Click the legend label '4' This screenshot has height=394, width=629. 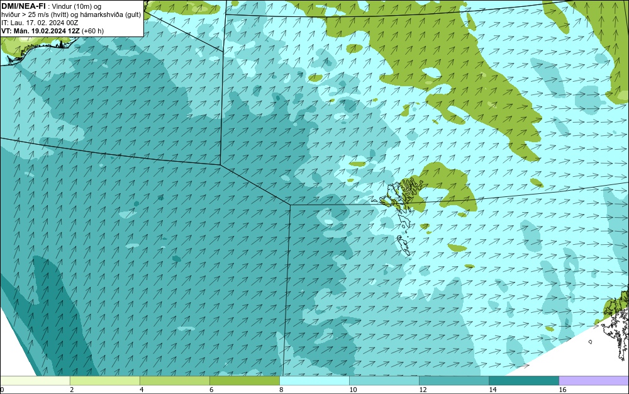tap(142, 390)
